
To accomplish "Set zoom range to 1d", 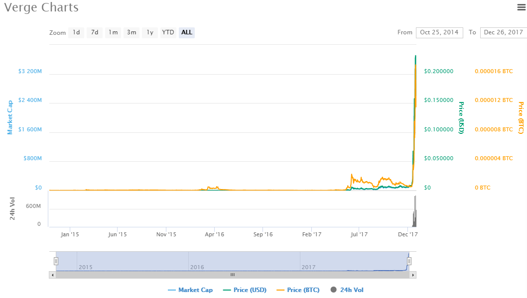I will [76, 32].
